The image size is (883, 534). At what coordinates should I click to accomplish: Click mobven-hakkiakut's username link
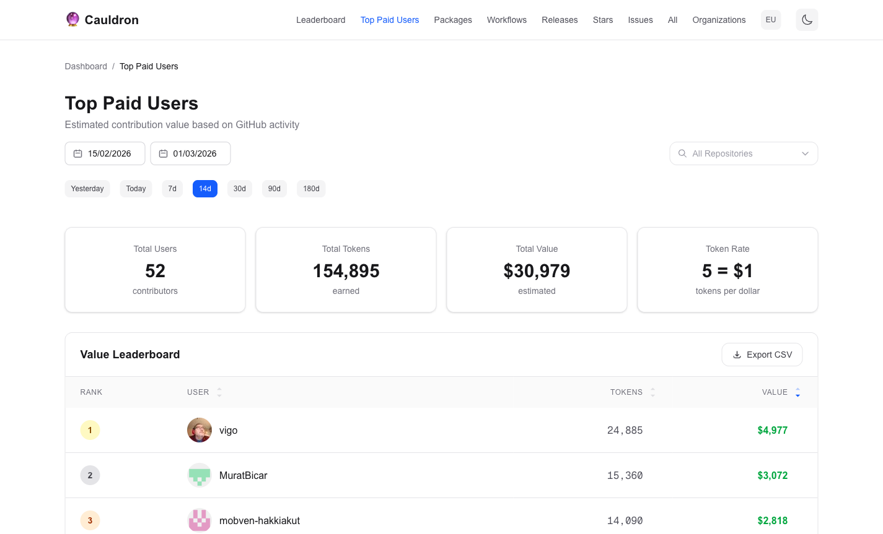[260, 520]
